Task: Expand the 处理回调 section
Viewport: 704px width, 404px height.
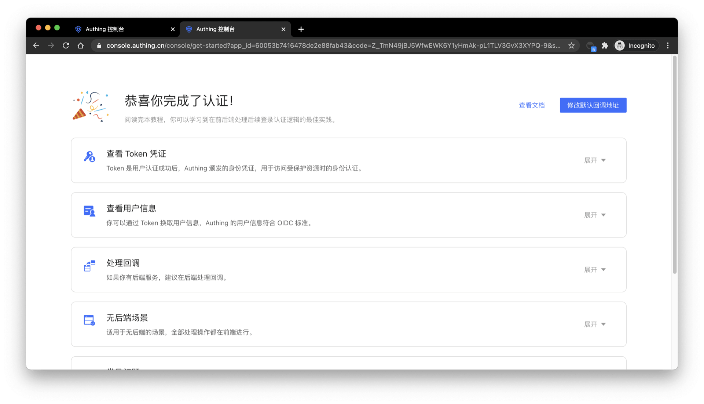Action: click(595, 269)
